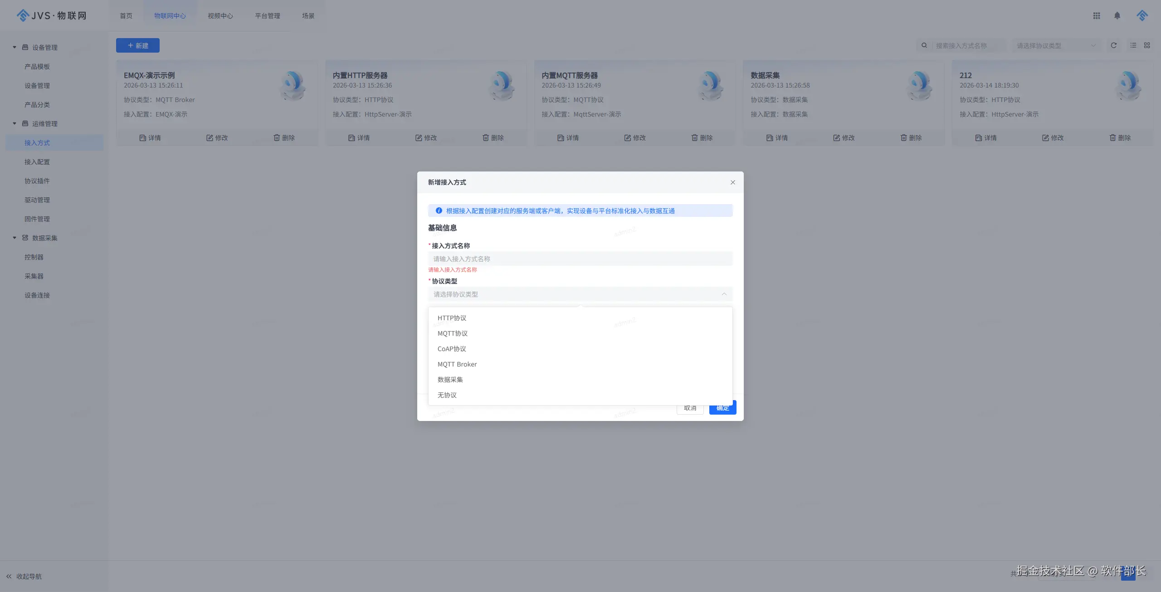This screenshot has height=592, width=1161.
Task: Switch to card grid view icon
Action: 1147,45
